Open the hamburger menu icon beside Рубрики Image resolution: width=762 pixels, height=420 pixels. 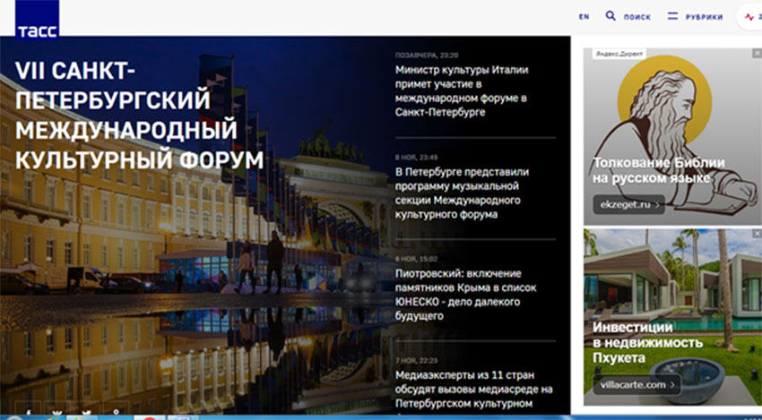672,16
